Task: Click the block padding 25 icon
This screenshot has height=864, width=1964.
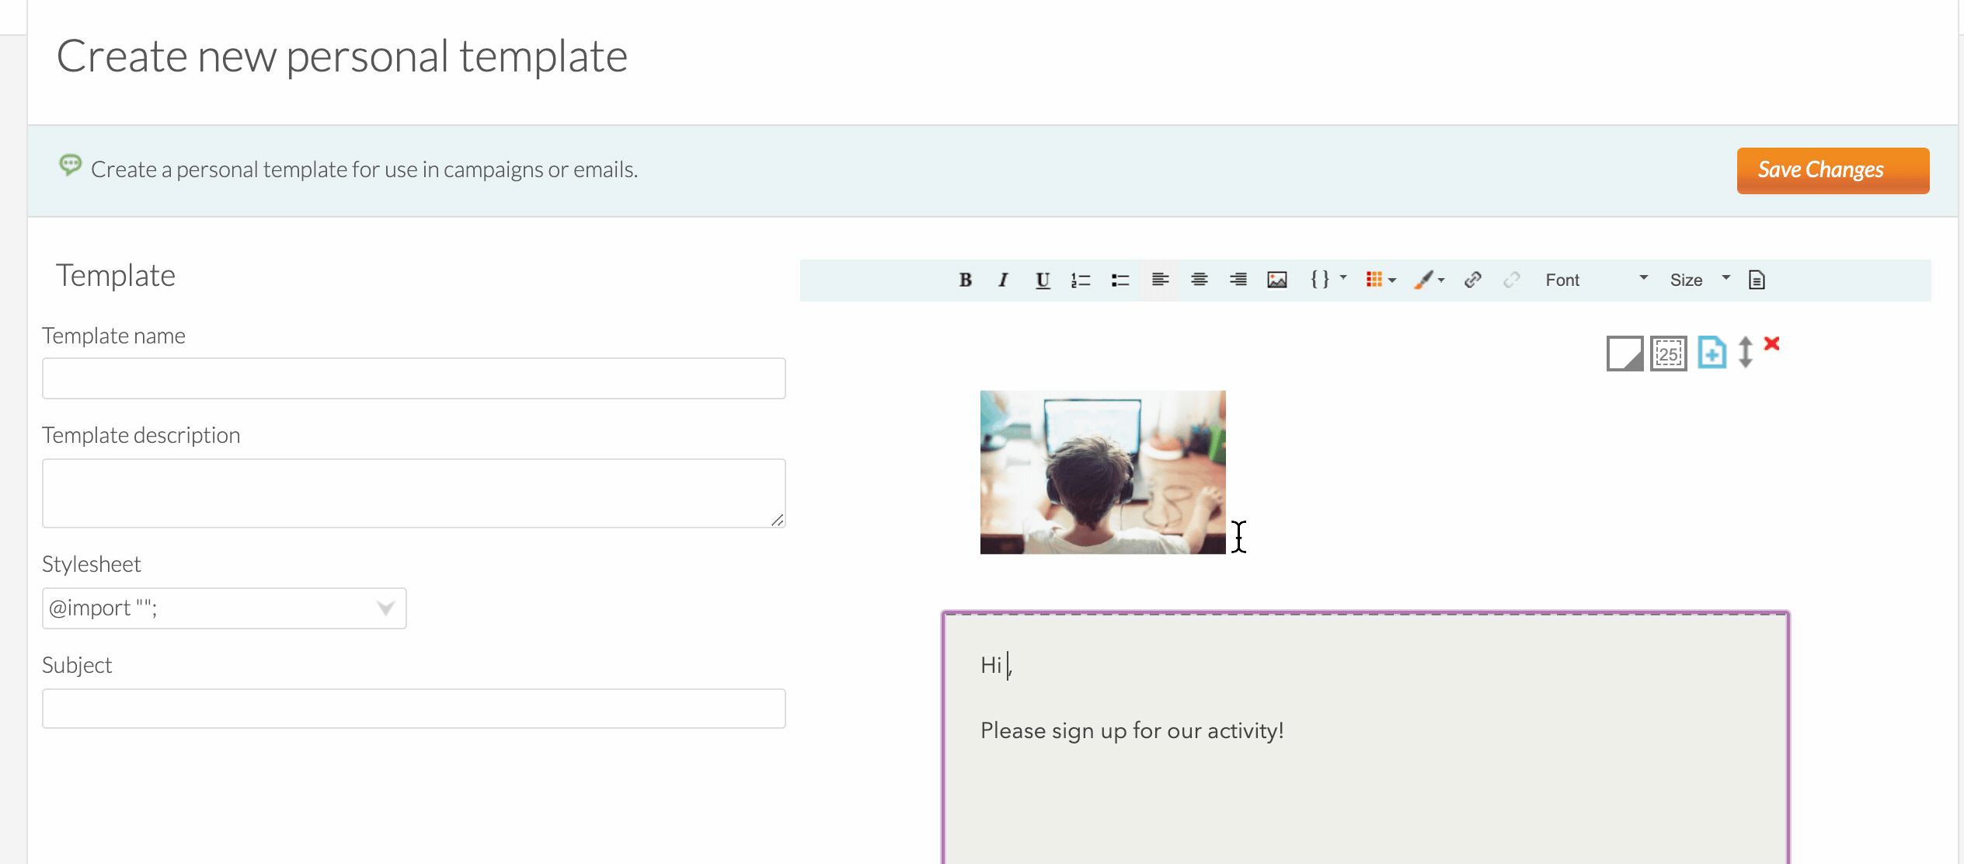Action: click(x=1669, y=354)
